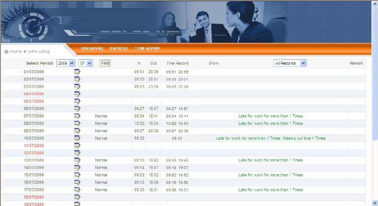Click the Remark column header
Viewport: 378px width, 206px height.
pyautogui.click(x=356, y=63)
